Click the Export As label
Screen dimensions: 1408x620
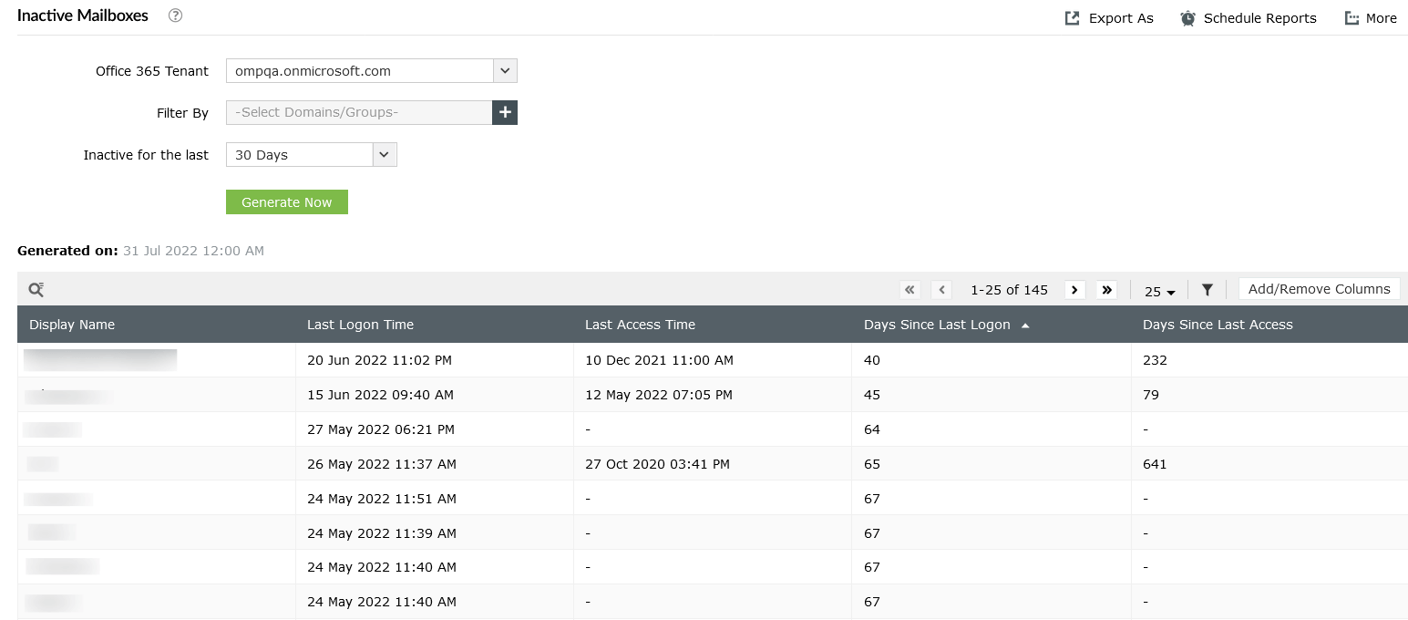click(x=1121, y=18)
